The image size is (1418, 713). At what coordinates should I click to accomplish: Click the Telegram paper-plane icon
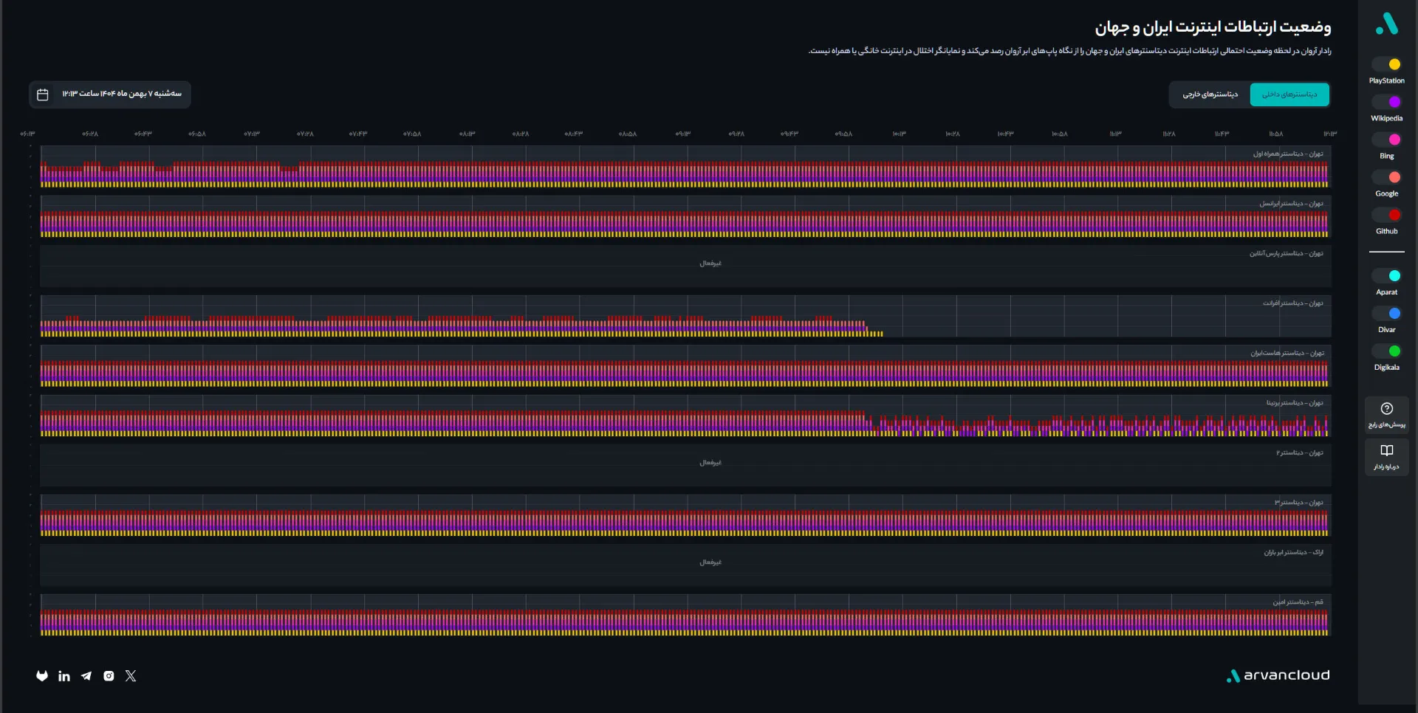tap(86, 676)
